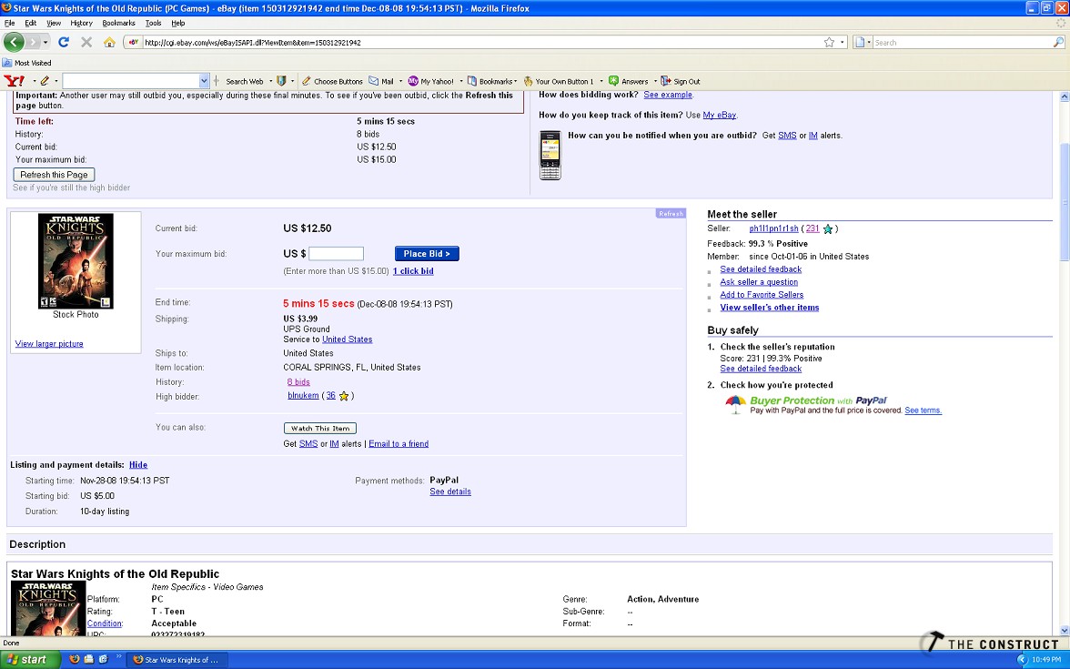Open the Bookmarks menu

click(x=118, y=24)
